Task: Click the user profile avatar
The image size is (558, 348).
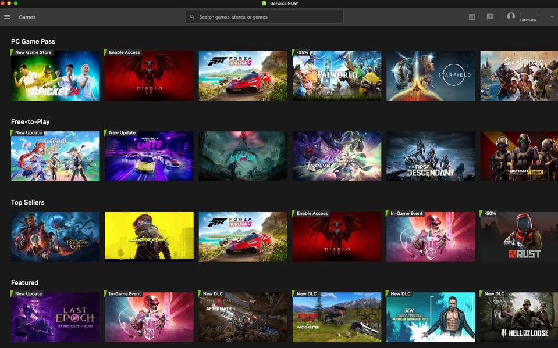Action: coord(511,16)
